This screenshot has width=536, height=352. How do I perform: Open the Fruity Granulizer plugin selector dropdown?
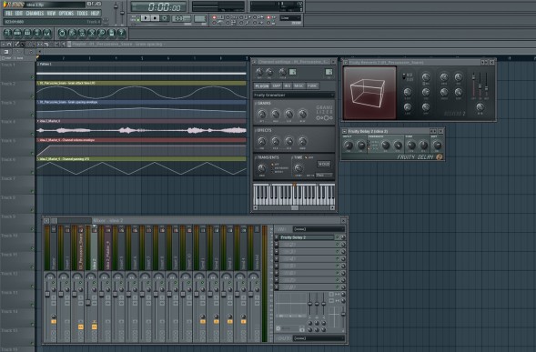[x=293, y=95]
